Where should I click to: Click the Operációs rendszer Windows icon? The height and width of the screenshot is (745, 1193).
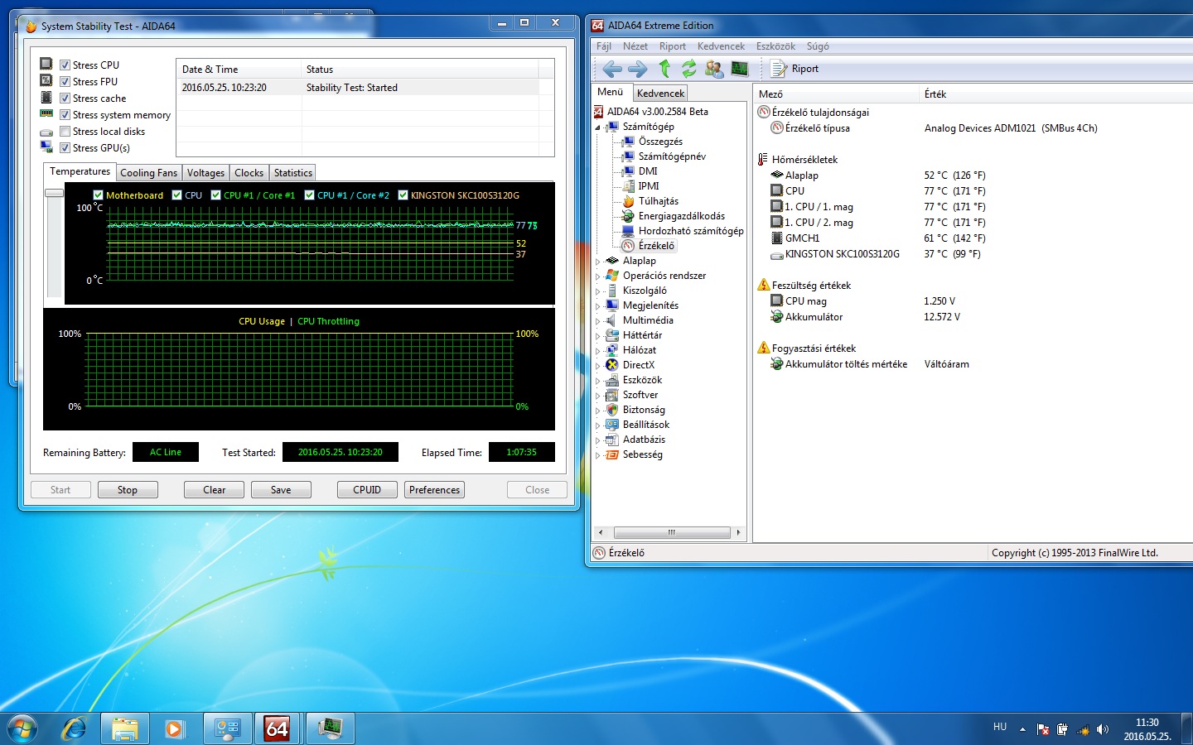tap(612, 276)
